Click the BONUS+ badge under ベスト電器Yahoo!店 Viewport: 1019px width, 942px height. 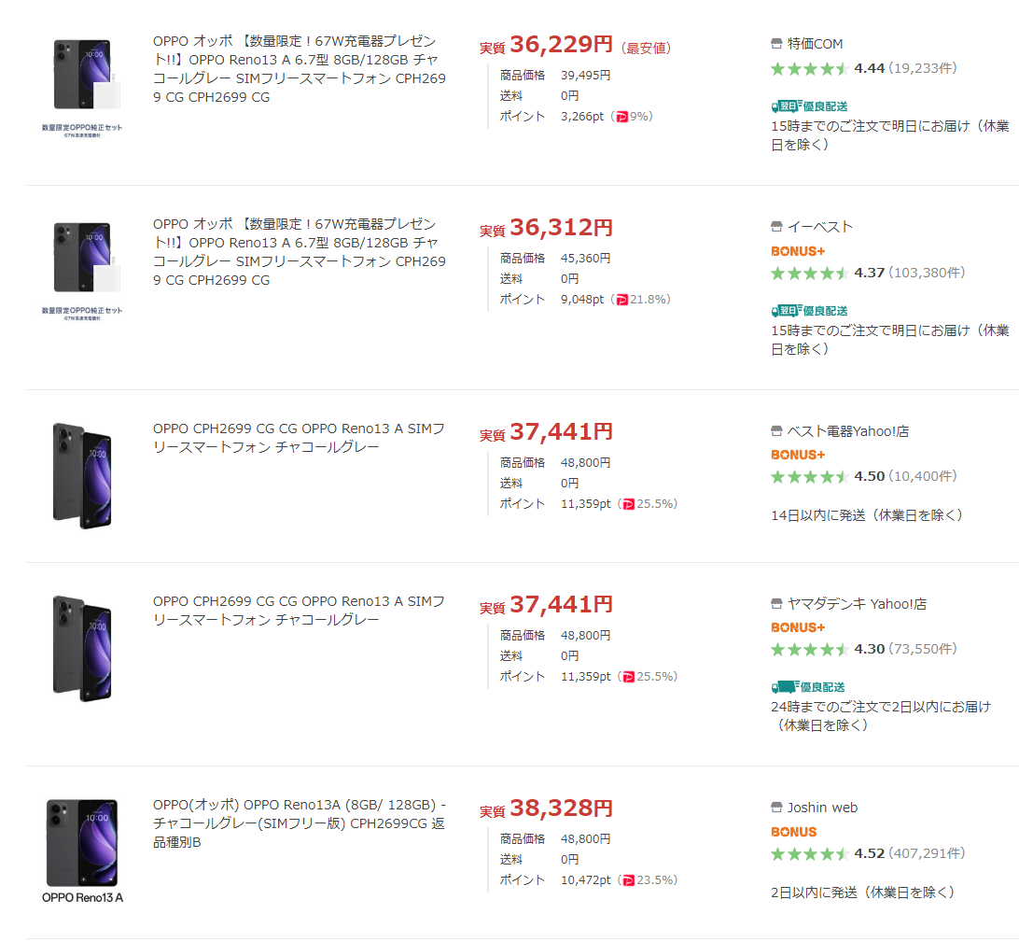(x=798, y=455)
